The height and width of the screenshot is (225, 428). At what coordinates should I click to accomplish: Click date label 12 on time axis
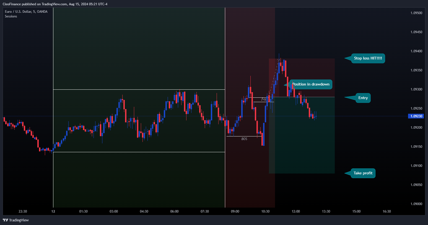click(x=53, y=211)
